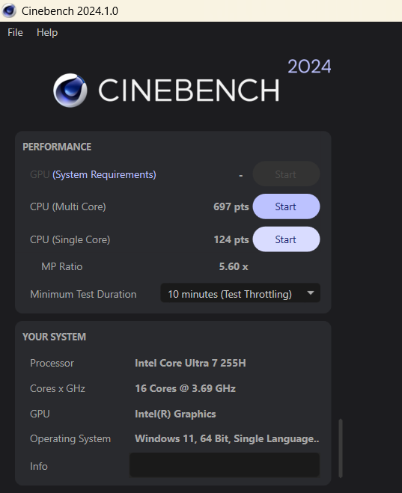402x493 pixels.
Task: Click the dropdown arrow beside Test Throttling
Action: (311, 293)
